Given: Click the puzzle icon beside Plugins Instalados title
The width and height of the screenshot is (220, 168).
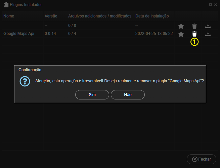Looking at the screenshot, I should 6,5.
